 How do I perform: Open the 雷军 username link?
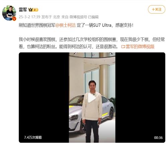coord(23,10)
